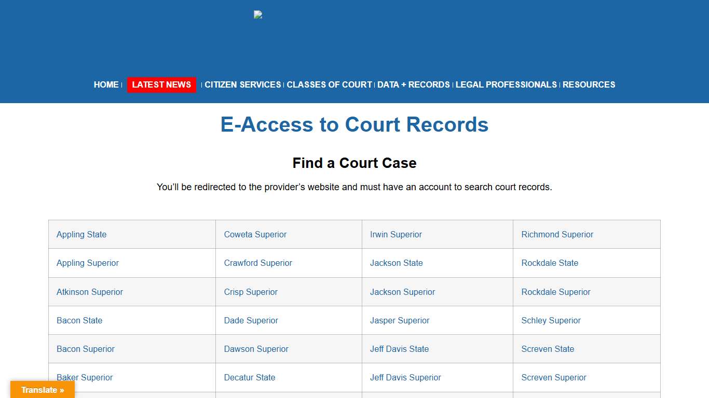Open the CLASSES OF COURT menu
The height and width of the screenshot is (398, 709).
[329, 84]
